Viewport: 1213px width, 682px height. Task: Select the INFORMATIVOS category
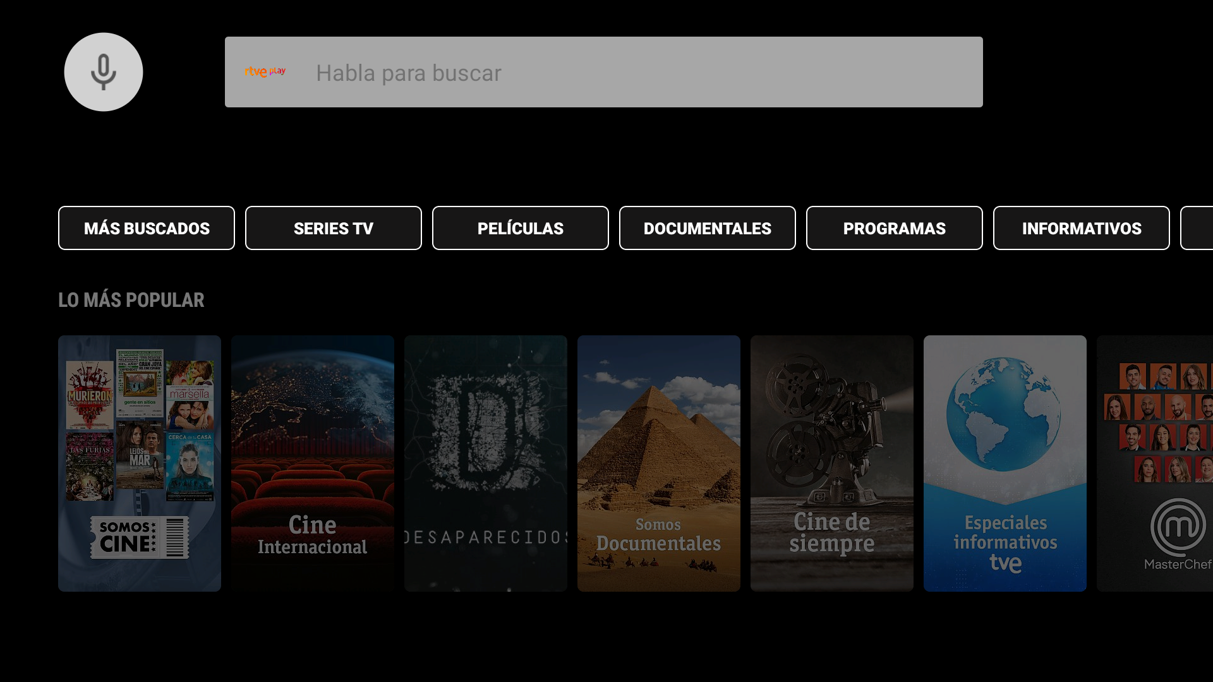(1082, 228)
